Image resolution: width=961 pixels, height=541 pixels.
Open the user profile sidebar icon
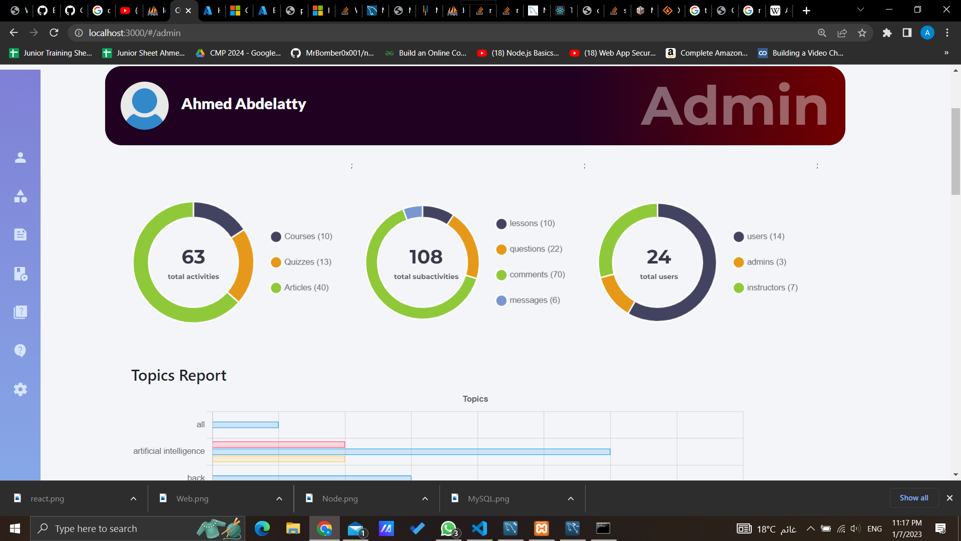coord(20,158)
